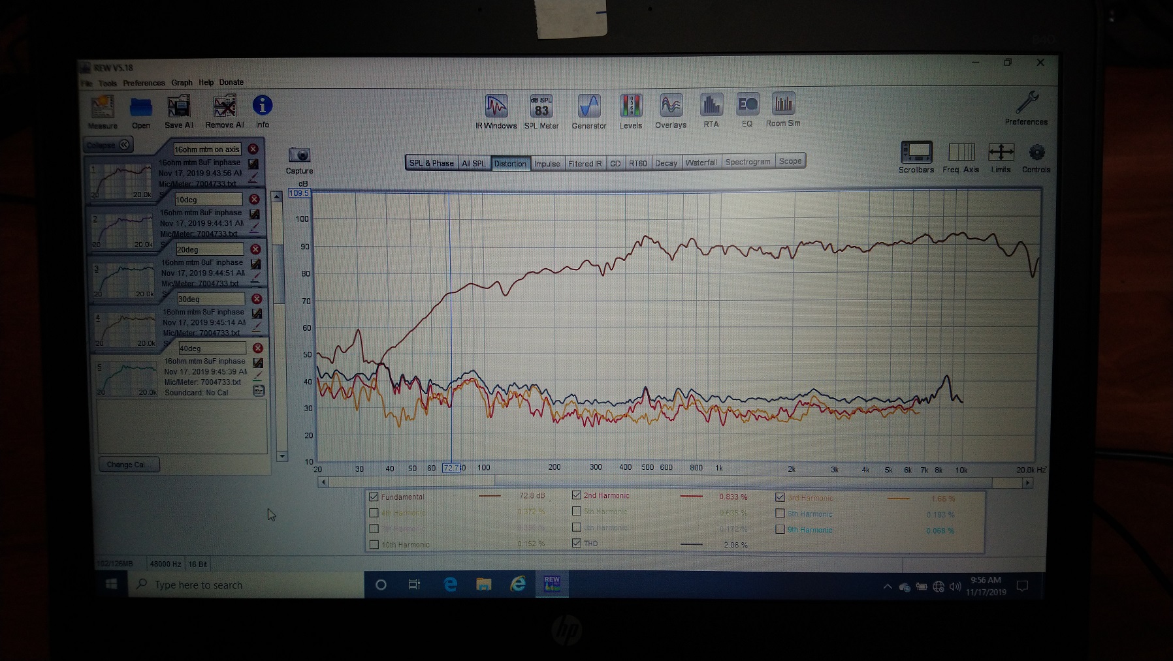Screen dimensions: 1173x661
Task: Switch to RT60 tab
Action: pos(637,163)
